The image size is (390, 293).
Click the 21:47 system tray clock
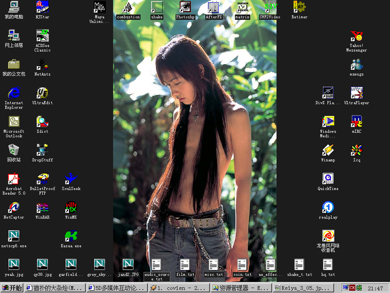(x=376, y=288)
